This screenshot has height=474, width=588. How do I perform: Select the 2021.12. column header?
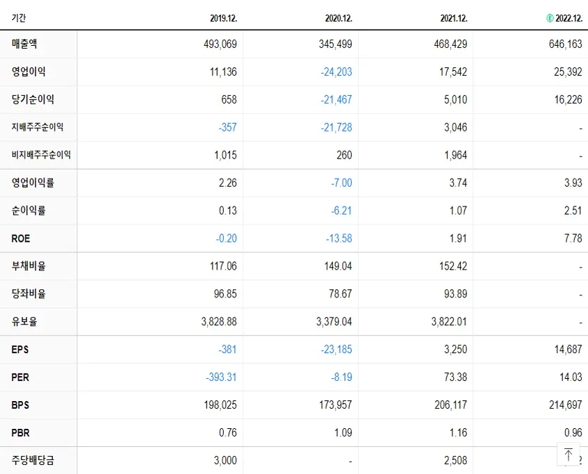[x=454, y=18]
